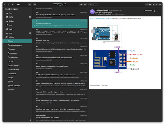Collapse the vinnie@vmeng.com account tree
The height and width of the screenshot is (125, 165).
(x=4, y=9)
